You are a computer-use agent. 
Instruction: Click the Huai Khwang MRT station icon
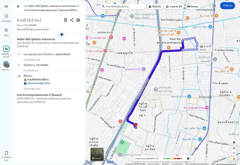[210, 97]
